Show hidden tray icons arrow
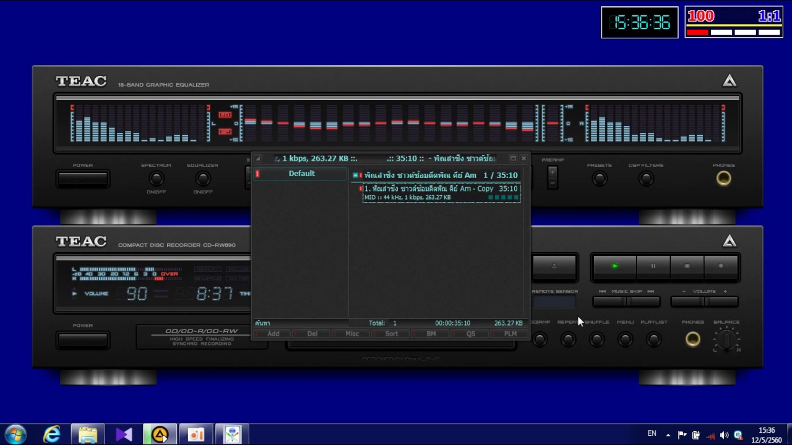Image resolution: width=792 pixels, height=445 pixels. [x=668, y=435]
